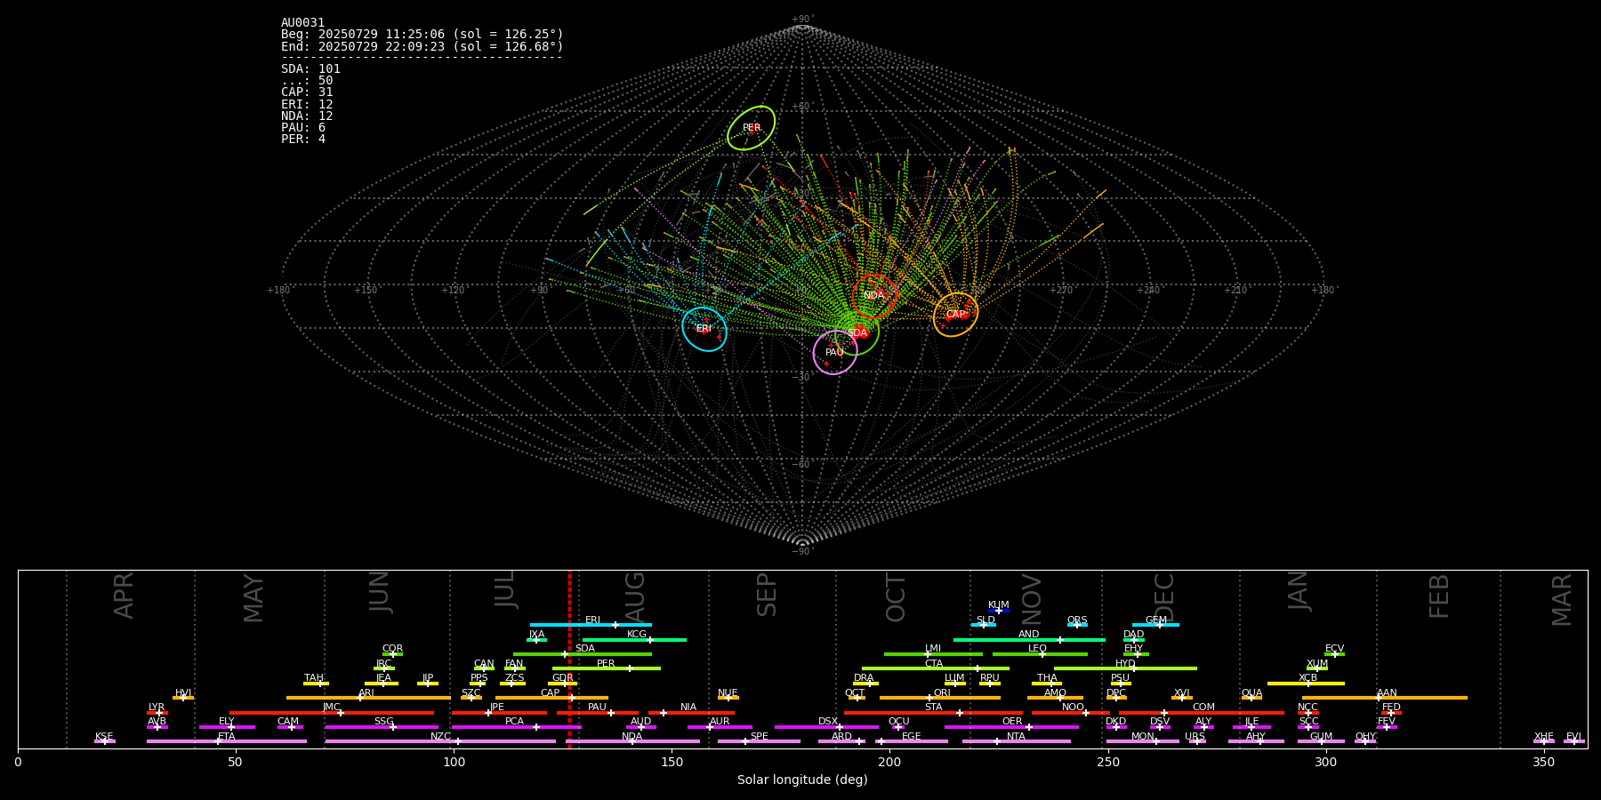This screenshot has height=800, width=1601.
Task: Click the AND shower bar in timeline
Action: (x=1029, y=640)
